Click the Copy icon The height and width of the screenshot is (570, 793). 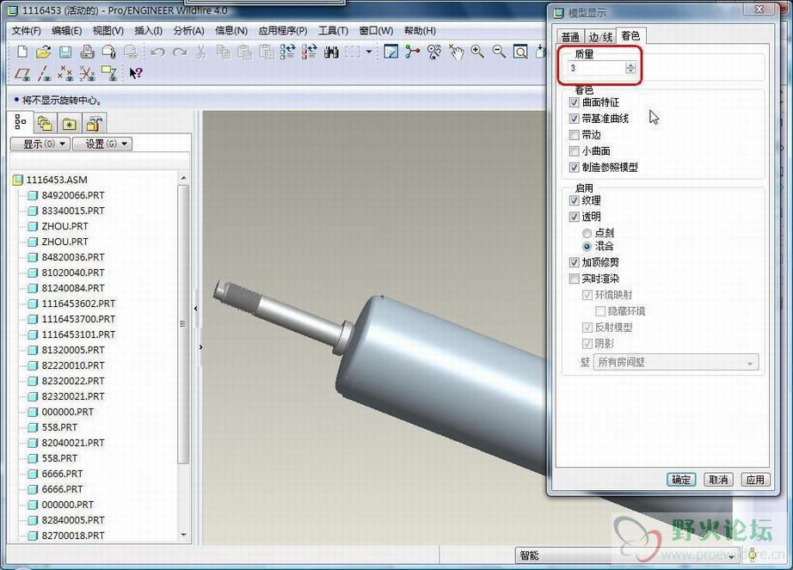(x=223, y=52)
